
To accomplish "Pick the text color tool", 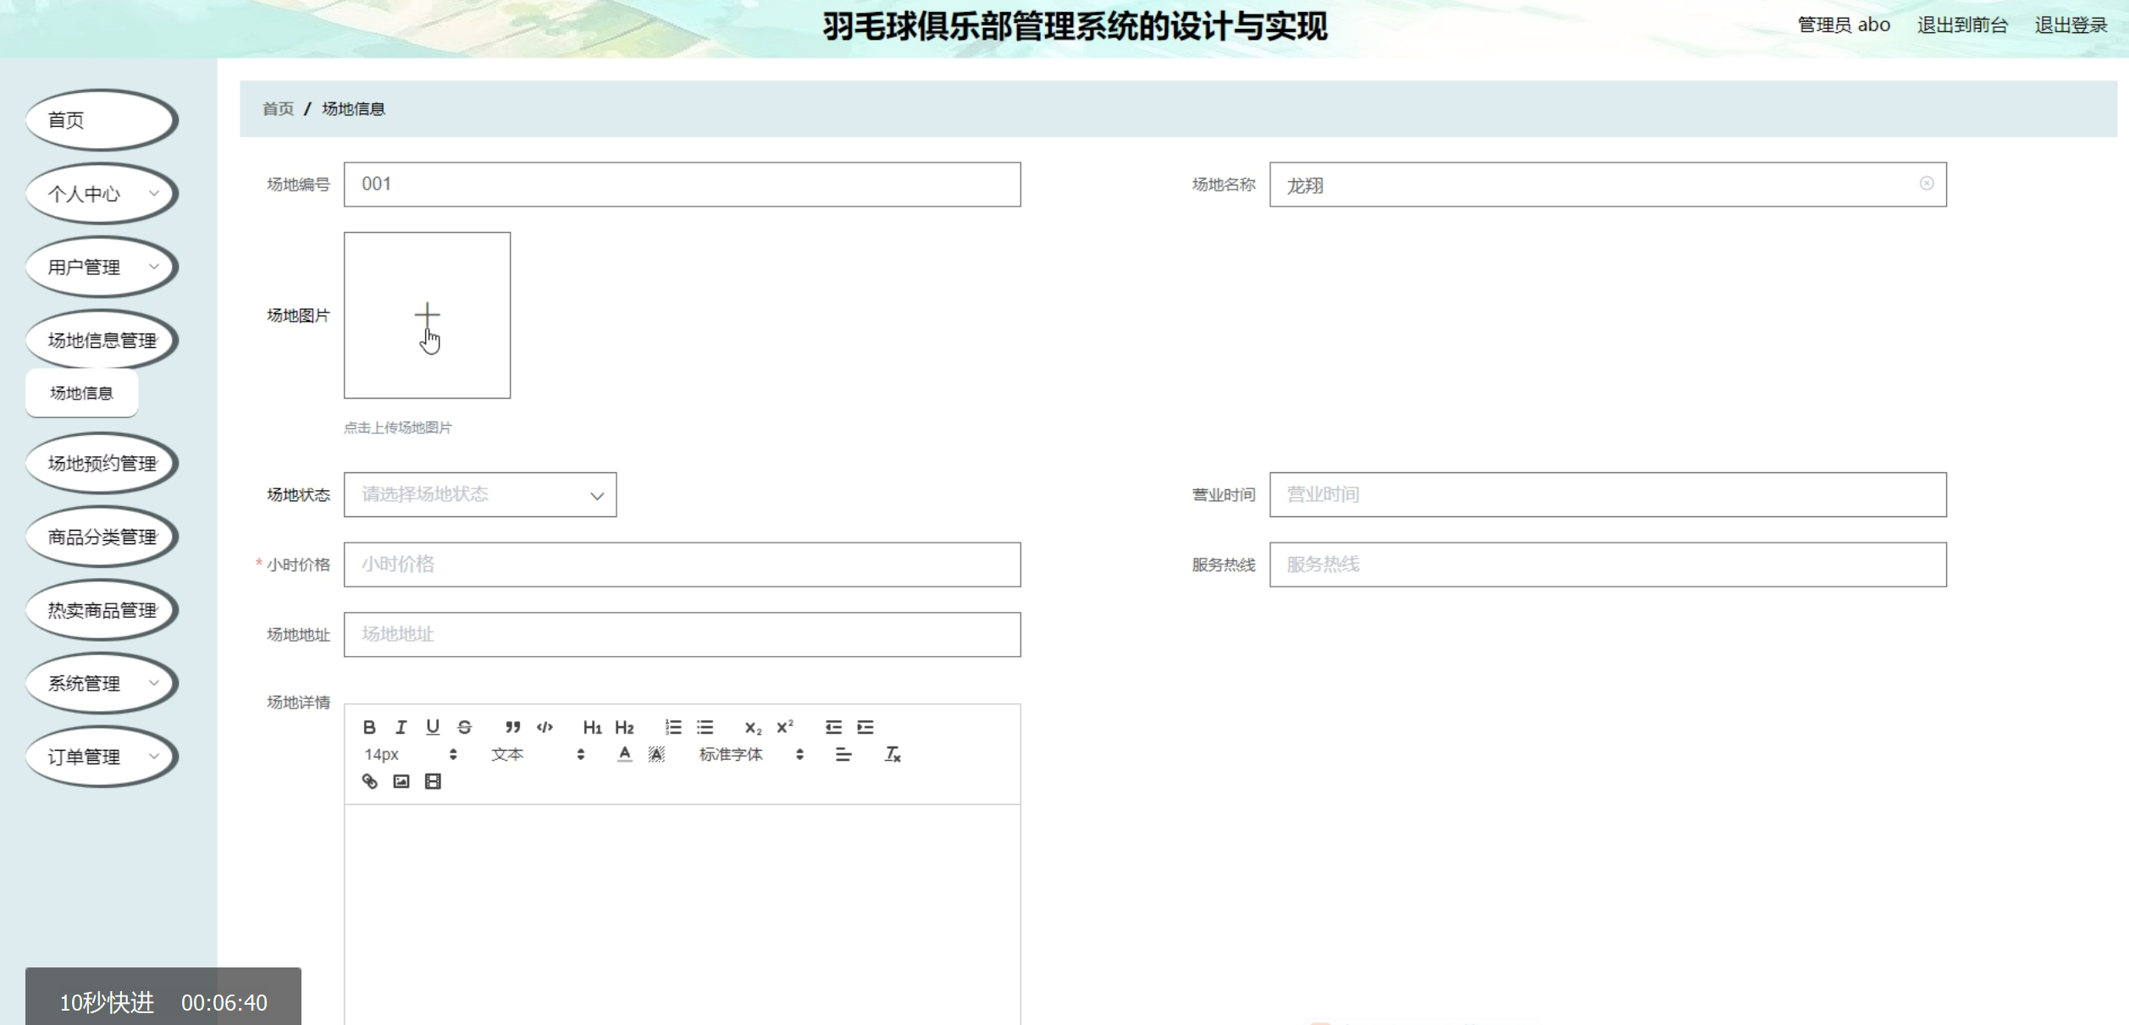I will [x=624, y=754].
